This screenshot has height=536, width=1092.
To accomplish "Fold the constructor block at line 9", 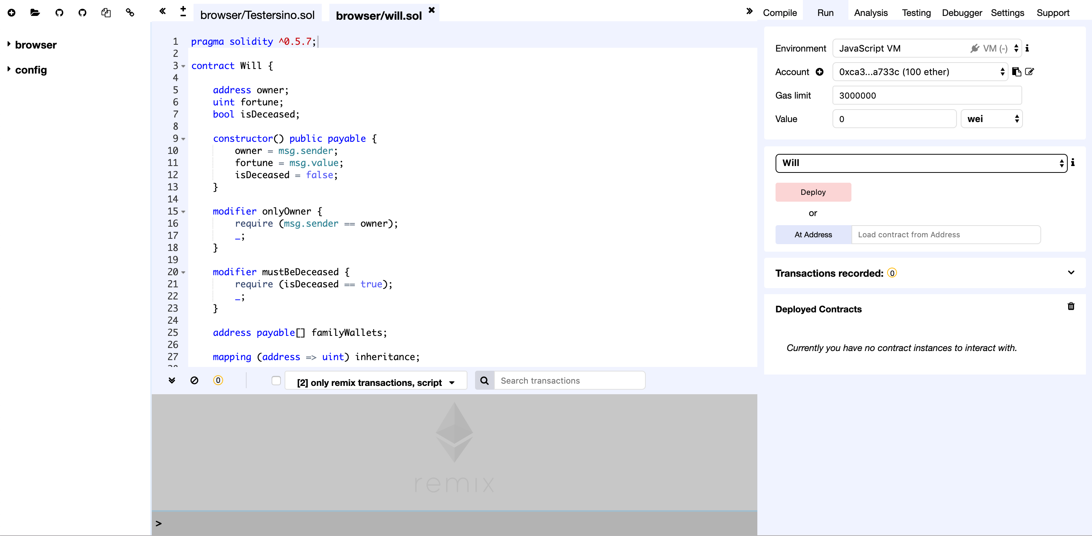I will pos(183,139).
